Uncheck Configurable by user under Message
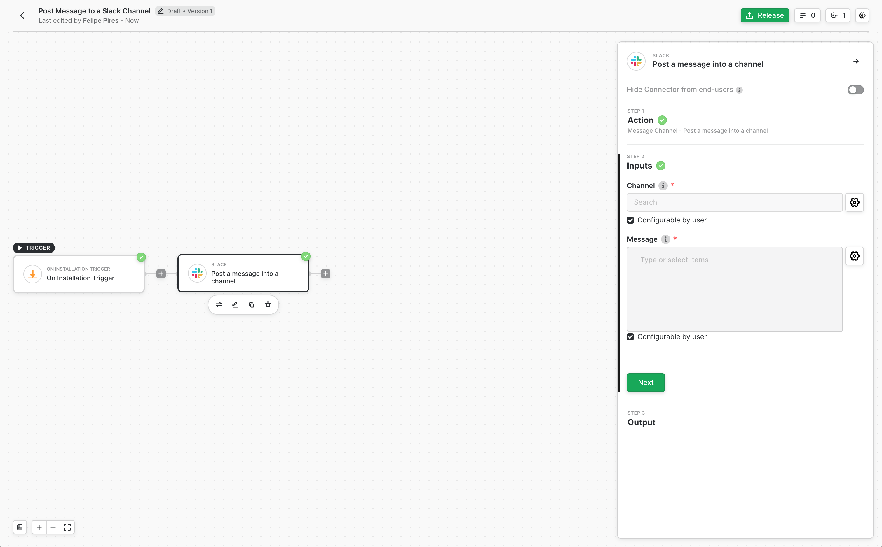 click(630, 337)
